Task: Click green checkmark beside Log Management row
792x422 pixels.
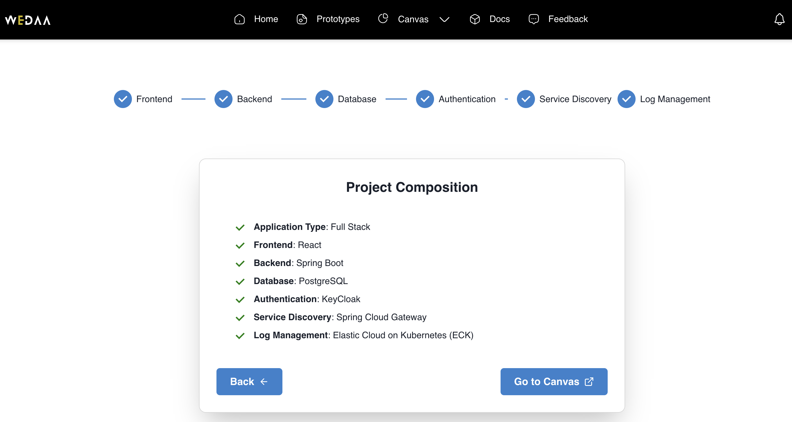Action: click(240, 335)
